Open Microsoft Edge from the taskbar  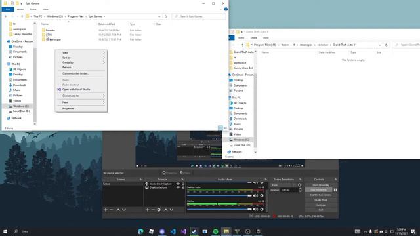pyautogui.click(x=140, y=231)
